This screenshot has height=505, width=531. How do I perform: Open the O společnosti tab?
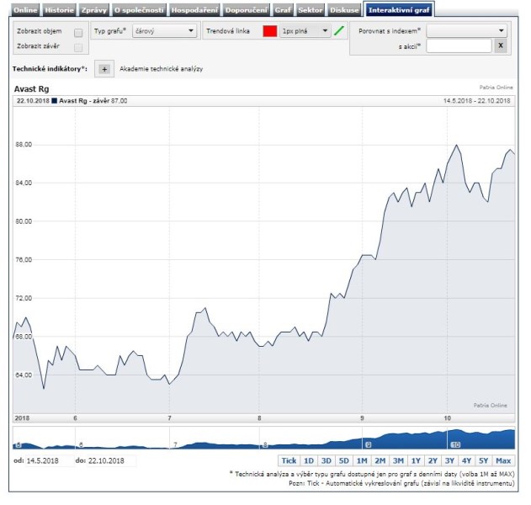139,10
